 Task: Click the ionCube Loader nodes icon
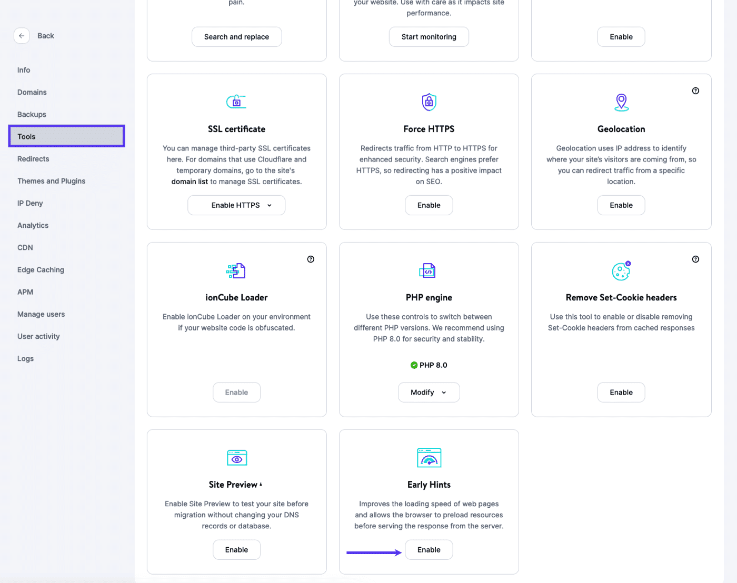(x=236, y=270)
